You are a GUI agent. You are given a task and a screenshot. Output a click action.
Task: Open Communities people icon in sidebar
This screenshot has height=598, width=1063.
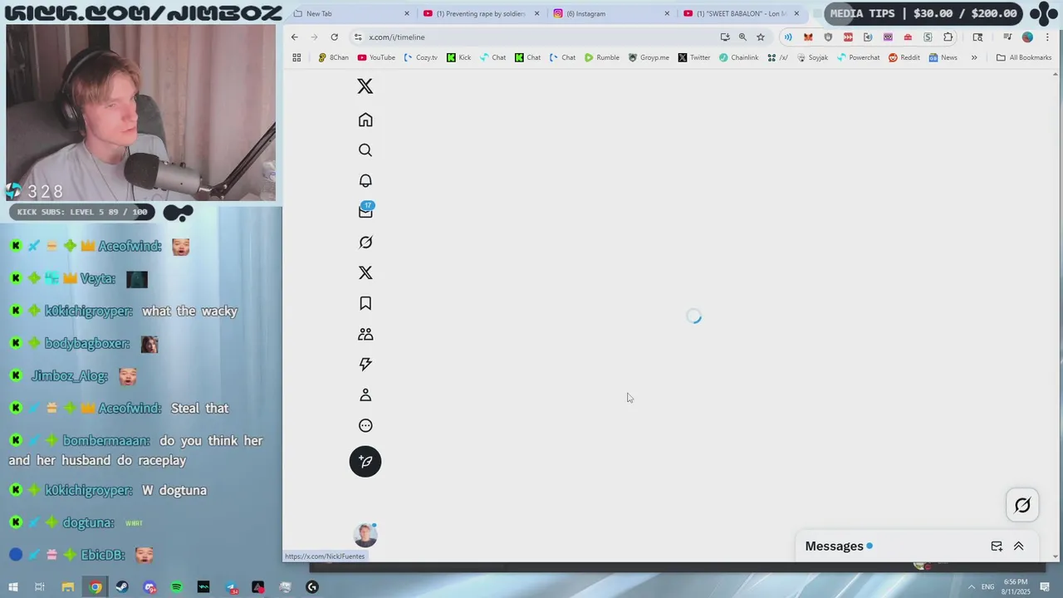(365, 334)
